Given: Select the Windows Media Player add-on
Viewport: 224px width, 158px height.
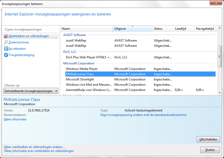Looking at the screenshot, I should (x=140, y=69).
